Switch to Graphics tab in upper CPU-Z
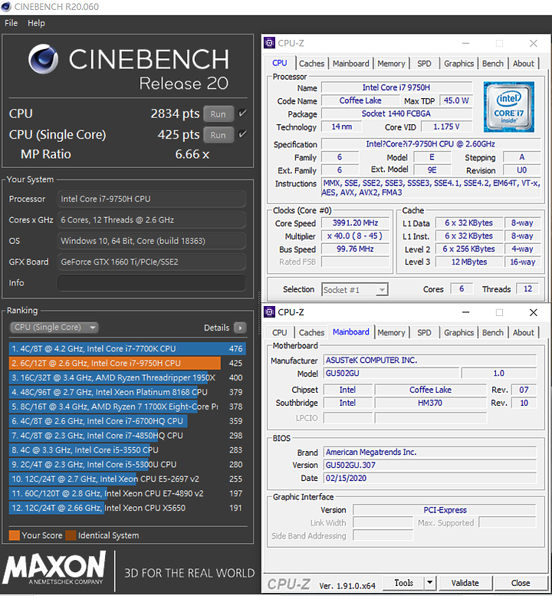552x596 pixels. pos(458,64)
